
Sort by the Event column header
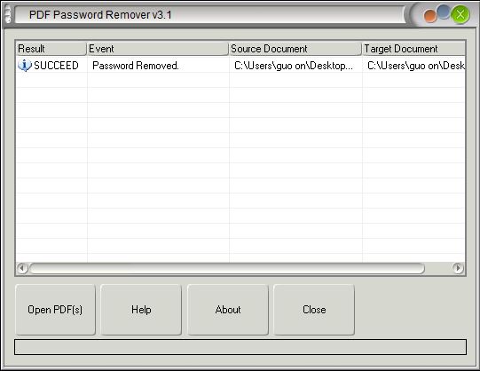pyautogui.click(x=158, y=49)
